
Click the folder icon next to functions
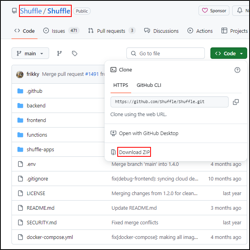pyautogui.click(x=20, y=135)
